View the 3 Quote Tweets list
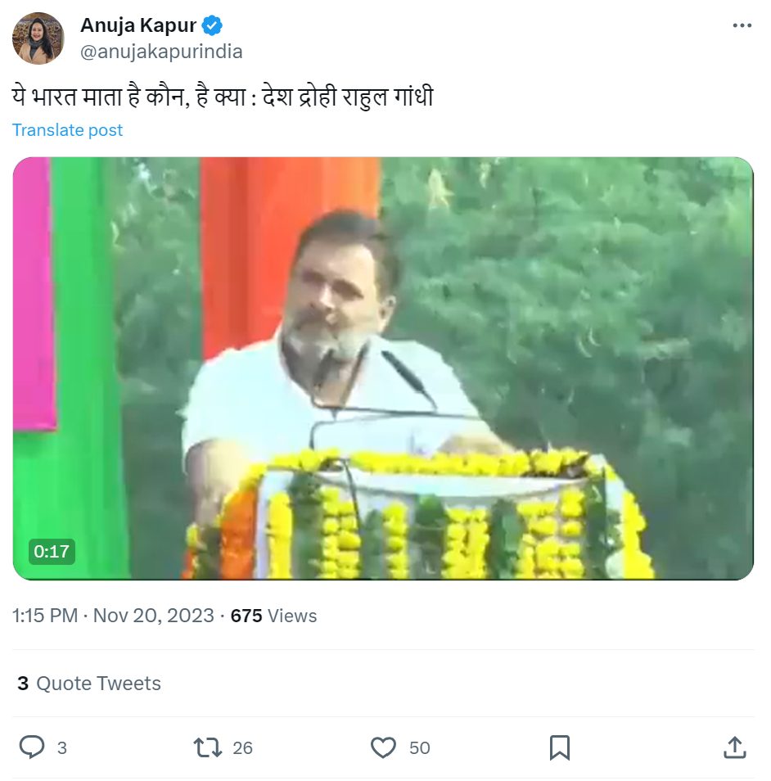This screenshot has height=781, width=771. 89,684
